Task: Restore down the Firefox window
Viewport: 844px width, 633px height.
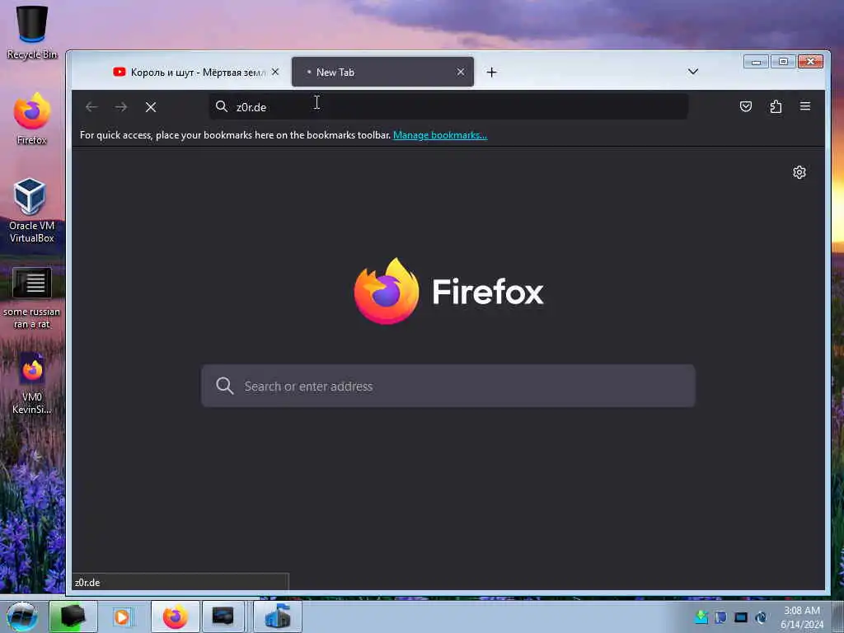Action: tap(783, 61)
